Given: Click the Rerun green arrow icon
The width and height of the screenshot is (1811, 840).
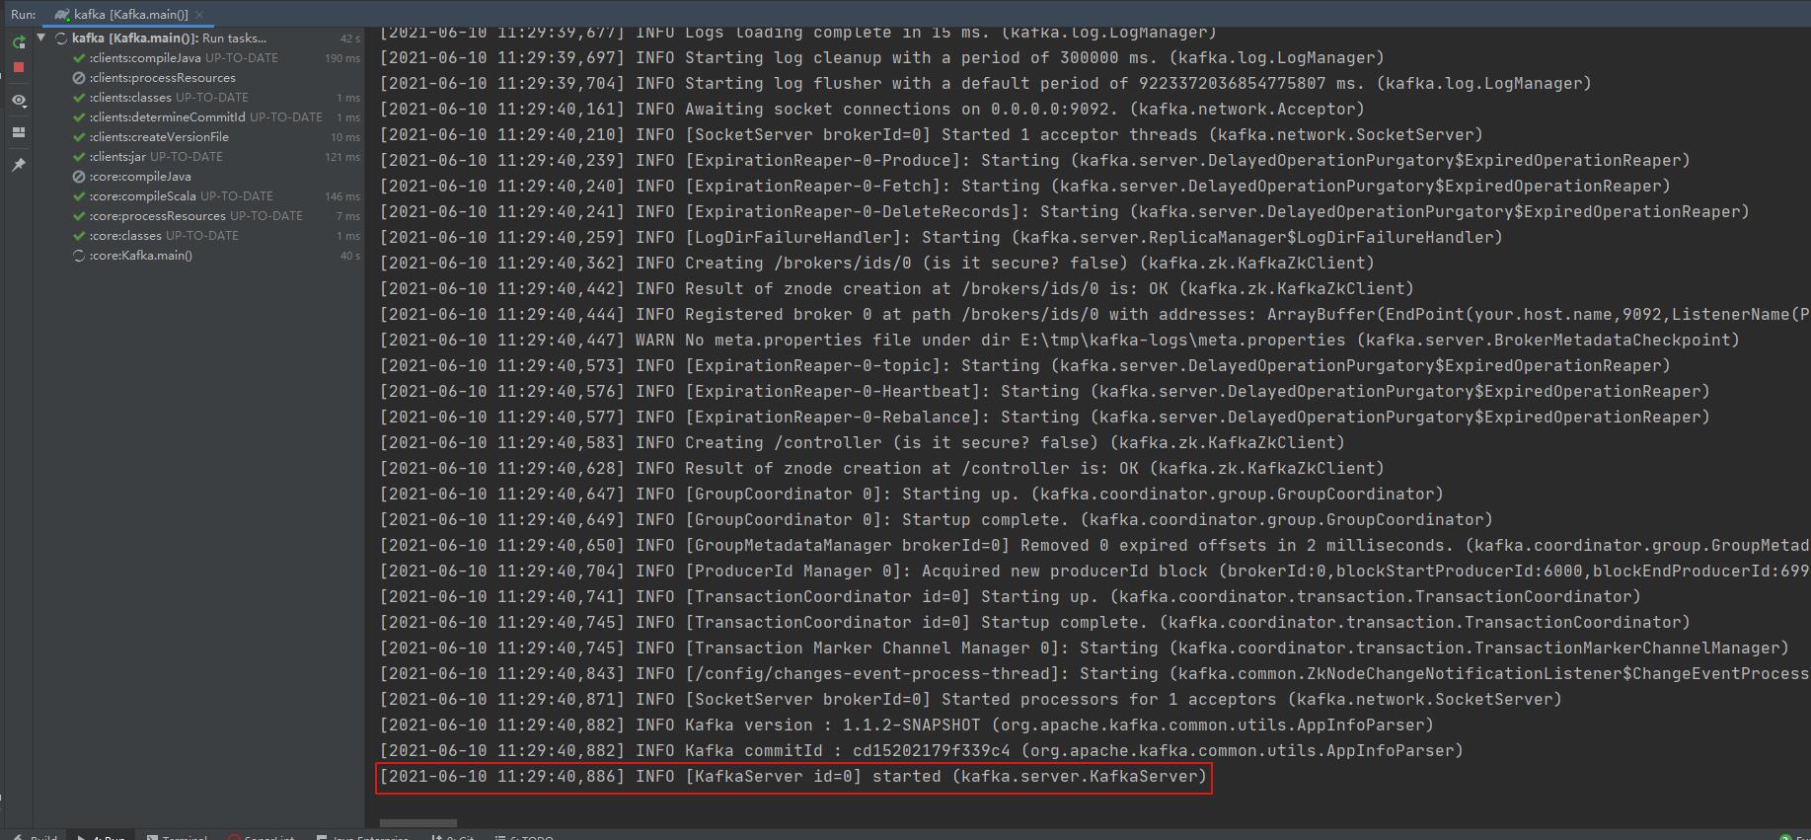Looking at the screenshot, I should [x=19, y=42].
